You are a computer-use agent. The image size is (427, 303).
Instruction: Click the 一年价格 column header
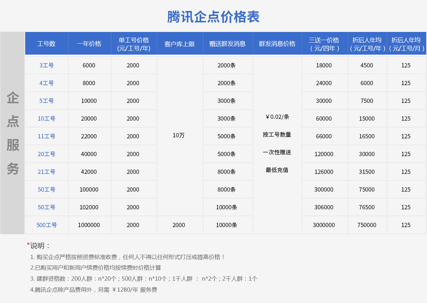(x=89, y=44)
